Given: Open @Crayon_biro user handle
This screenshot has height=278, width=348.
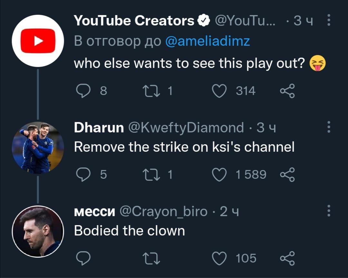Looking at the screenshot, I should tap(163, 211).
